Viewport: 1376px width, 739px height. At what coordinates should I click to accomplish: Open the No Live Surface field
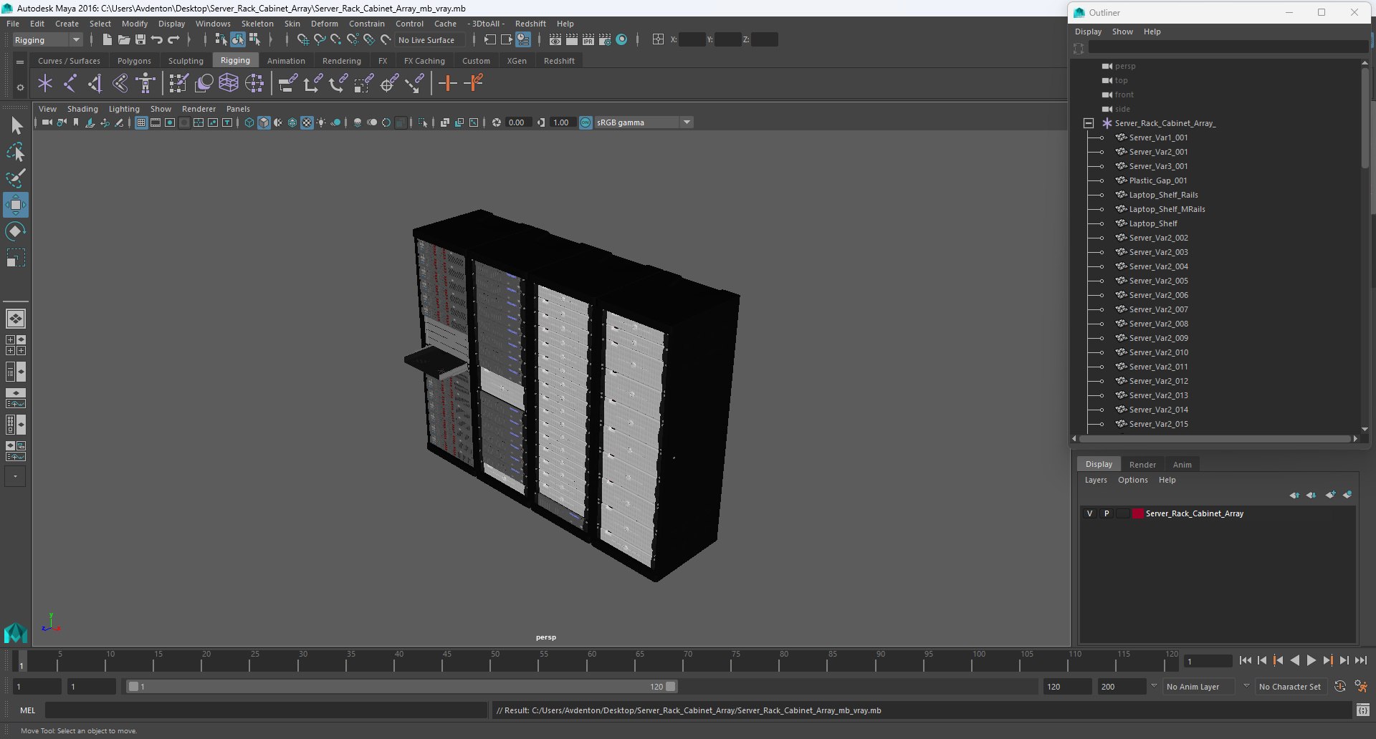click(430, 40)
